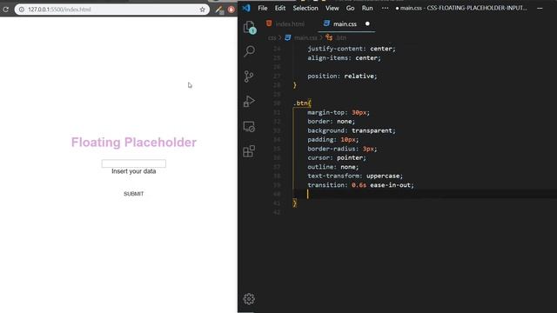Minimize the VS Code window
The width and height of the screenshot is (557, 313).
(540, 8)
